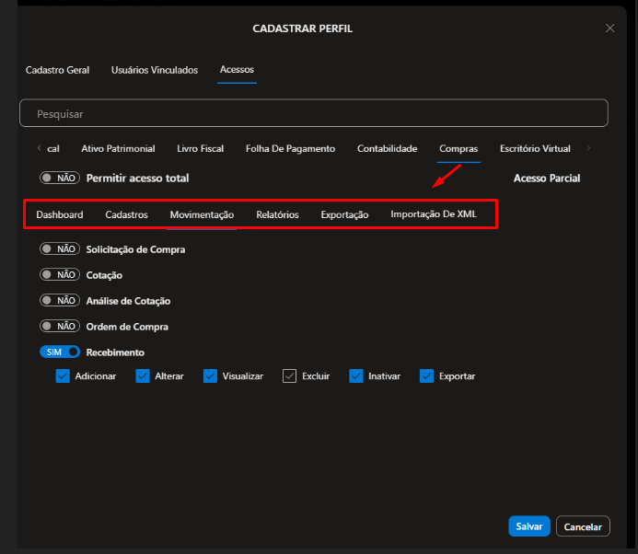The width and height of the screenshot is (638, 554).
Task: Click the Salvar button
Action: click(528, 526)
